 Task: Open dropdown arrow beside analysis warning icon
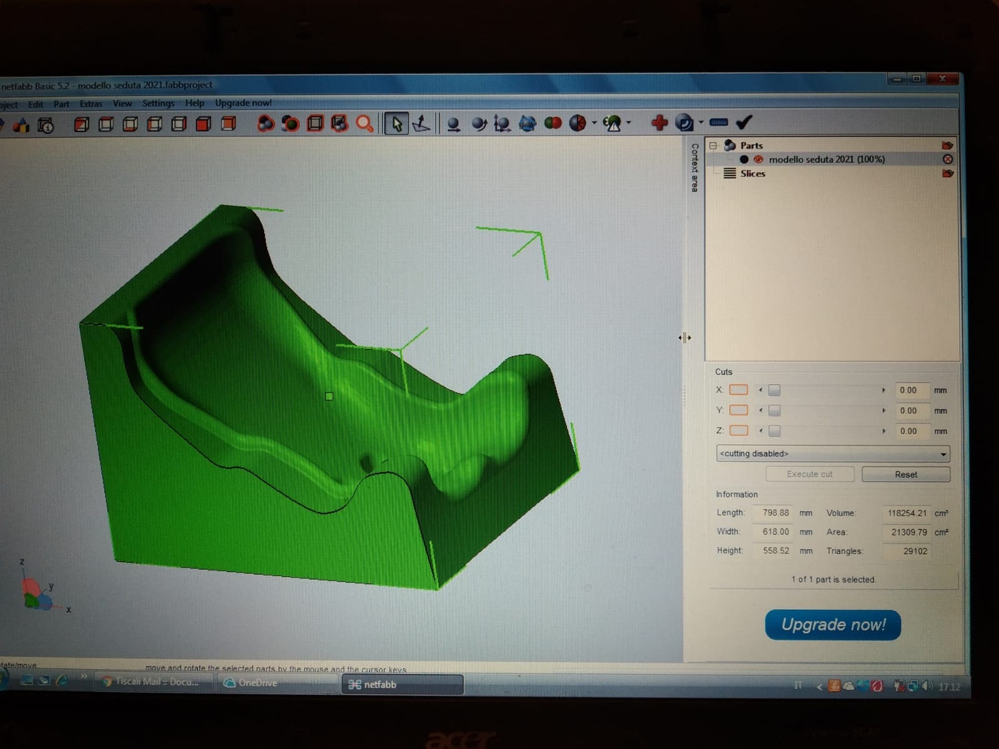(629, 123)
